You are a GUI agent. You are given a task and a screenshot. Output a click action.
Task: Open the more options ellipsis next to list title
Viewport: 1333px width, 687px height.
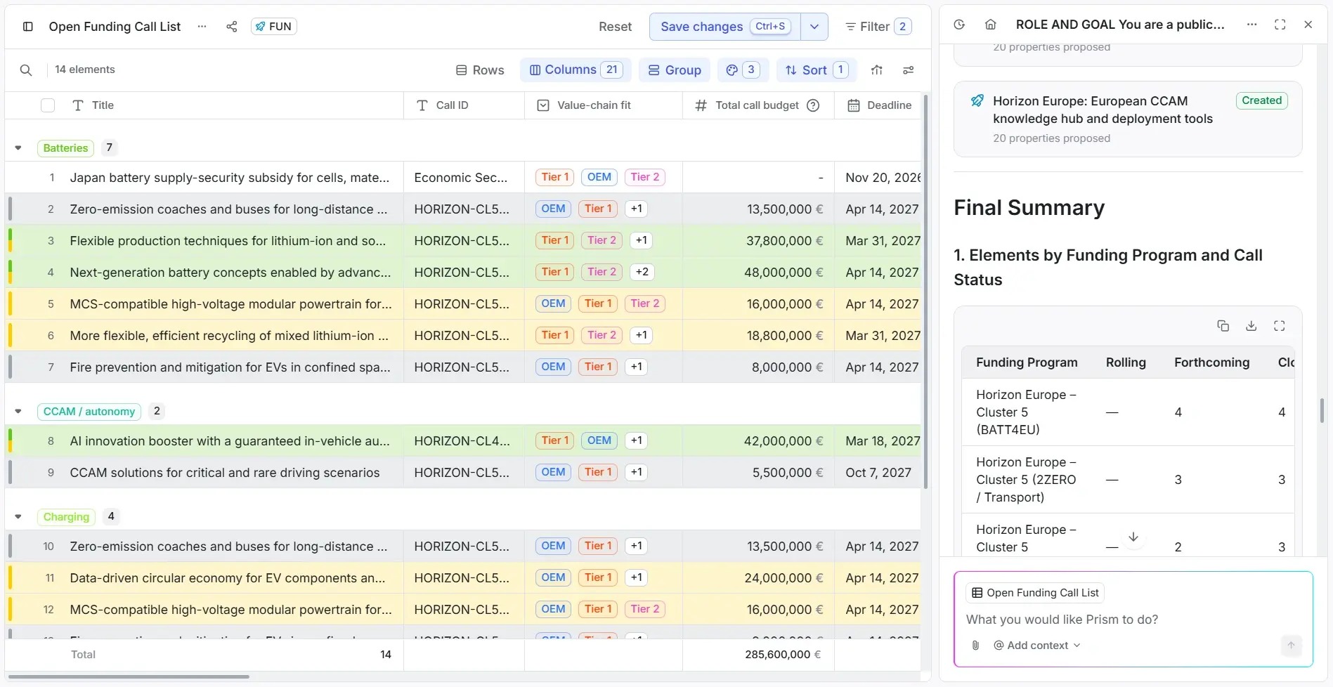202,27
